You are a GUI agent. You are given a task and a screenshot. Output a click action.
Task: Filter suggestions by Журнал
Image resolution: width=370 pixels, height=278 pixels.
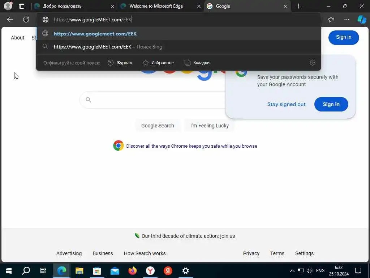120,62
